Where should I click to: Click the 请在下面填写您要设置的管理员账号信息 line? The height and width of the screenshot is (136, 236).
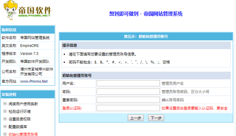pos(103,54)
